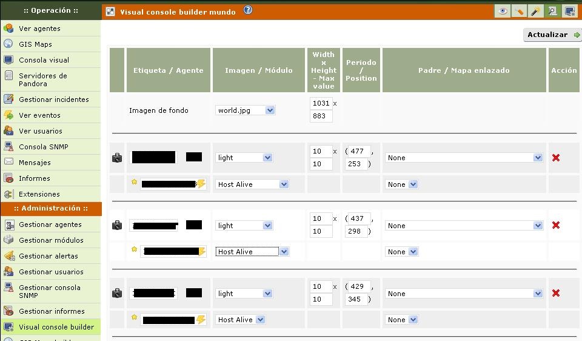This screenshot has height=341, width=582.
Task: Click camera icon of the second element
Action: (x=117, y=226)
